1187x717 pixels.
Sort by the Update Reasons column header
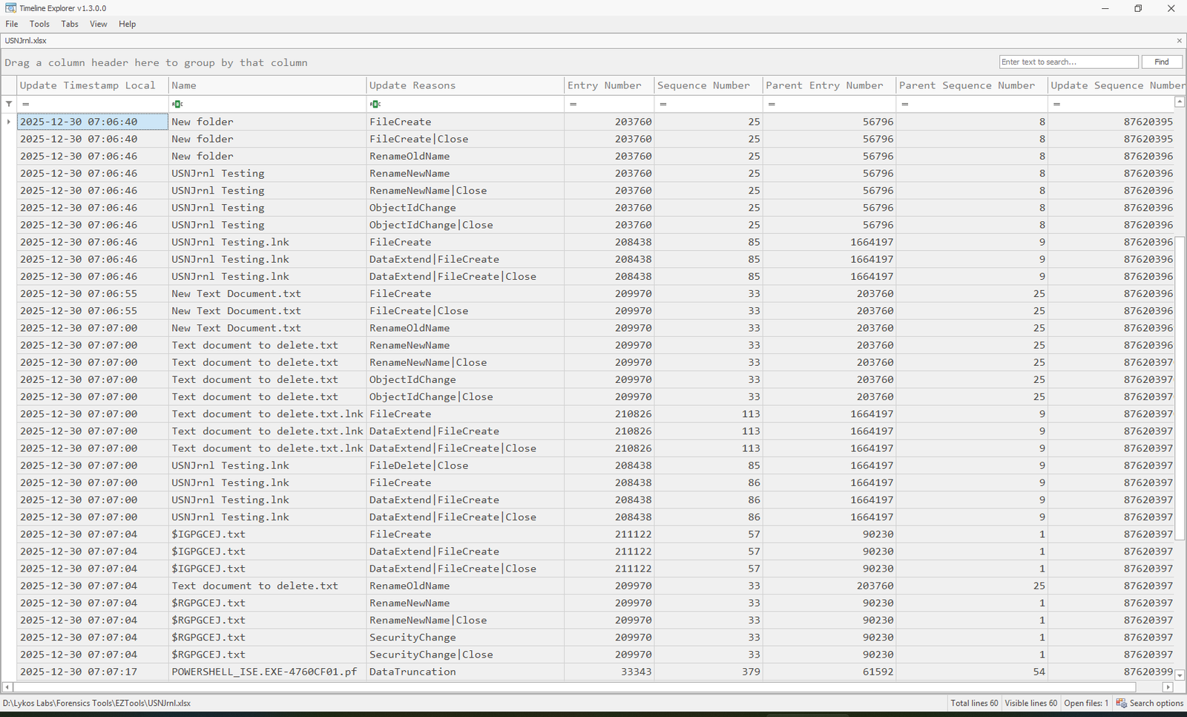pos(412,85)
